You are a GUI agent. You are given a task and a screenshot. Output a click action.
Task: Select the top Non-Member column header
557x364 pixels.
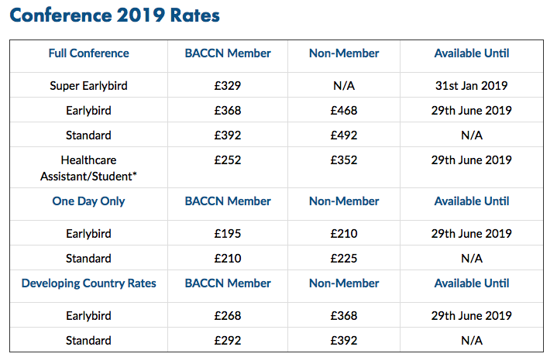(344, 53)
